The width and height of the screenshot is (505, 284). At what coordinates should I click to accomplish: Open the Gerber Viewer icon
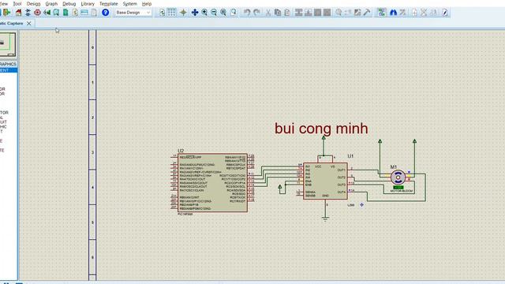point(56,13)
